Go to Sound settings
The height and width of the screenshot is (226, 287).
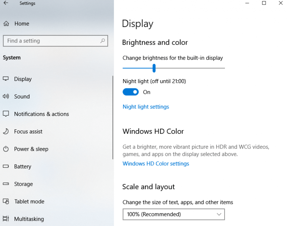pyautogui.click(x=22, y=97)
